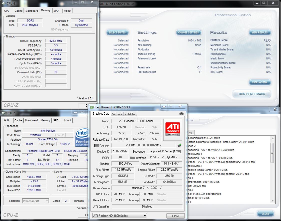This screenshot has height=221, width=281.
Task: Click the SELECT SUITES button in PCMark
Action: 117,32
